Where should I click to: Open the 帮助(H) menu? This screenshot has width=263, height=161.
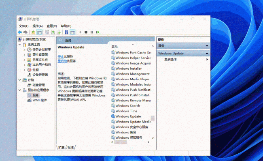[x=66, y=26]
